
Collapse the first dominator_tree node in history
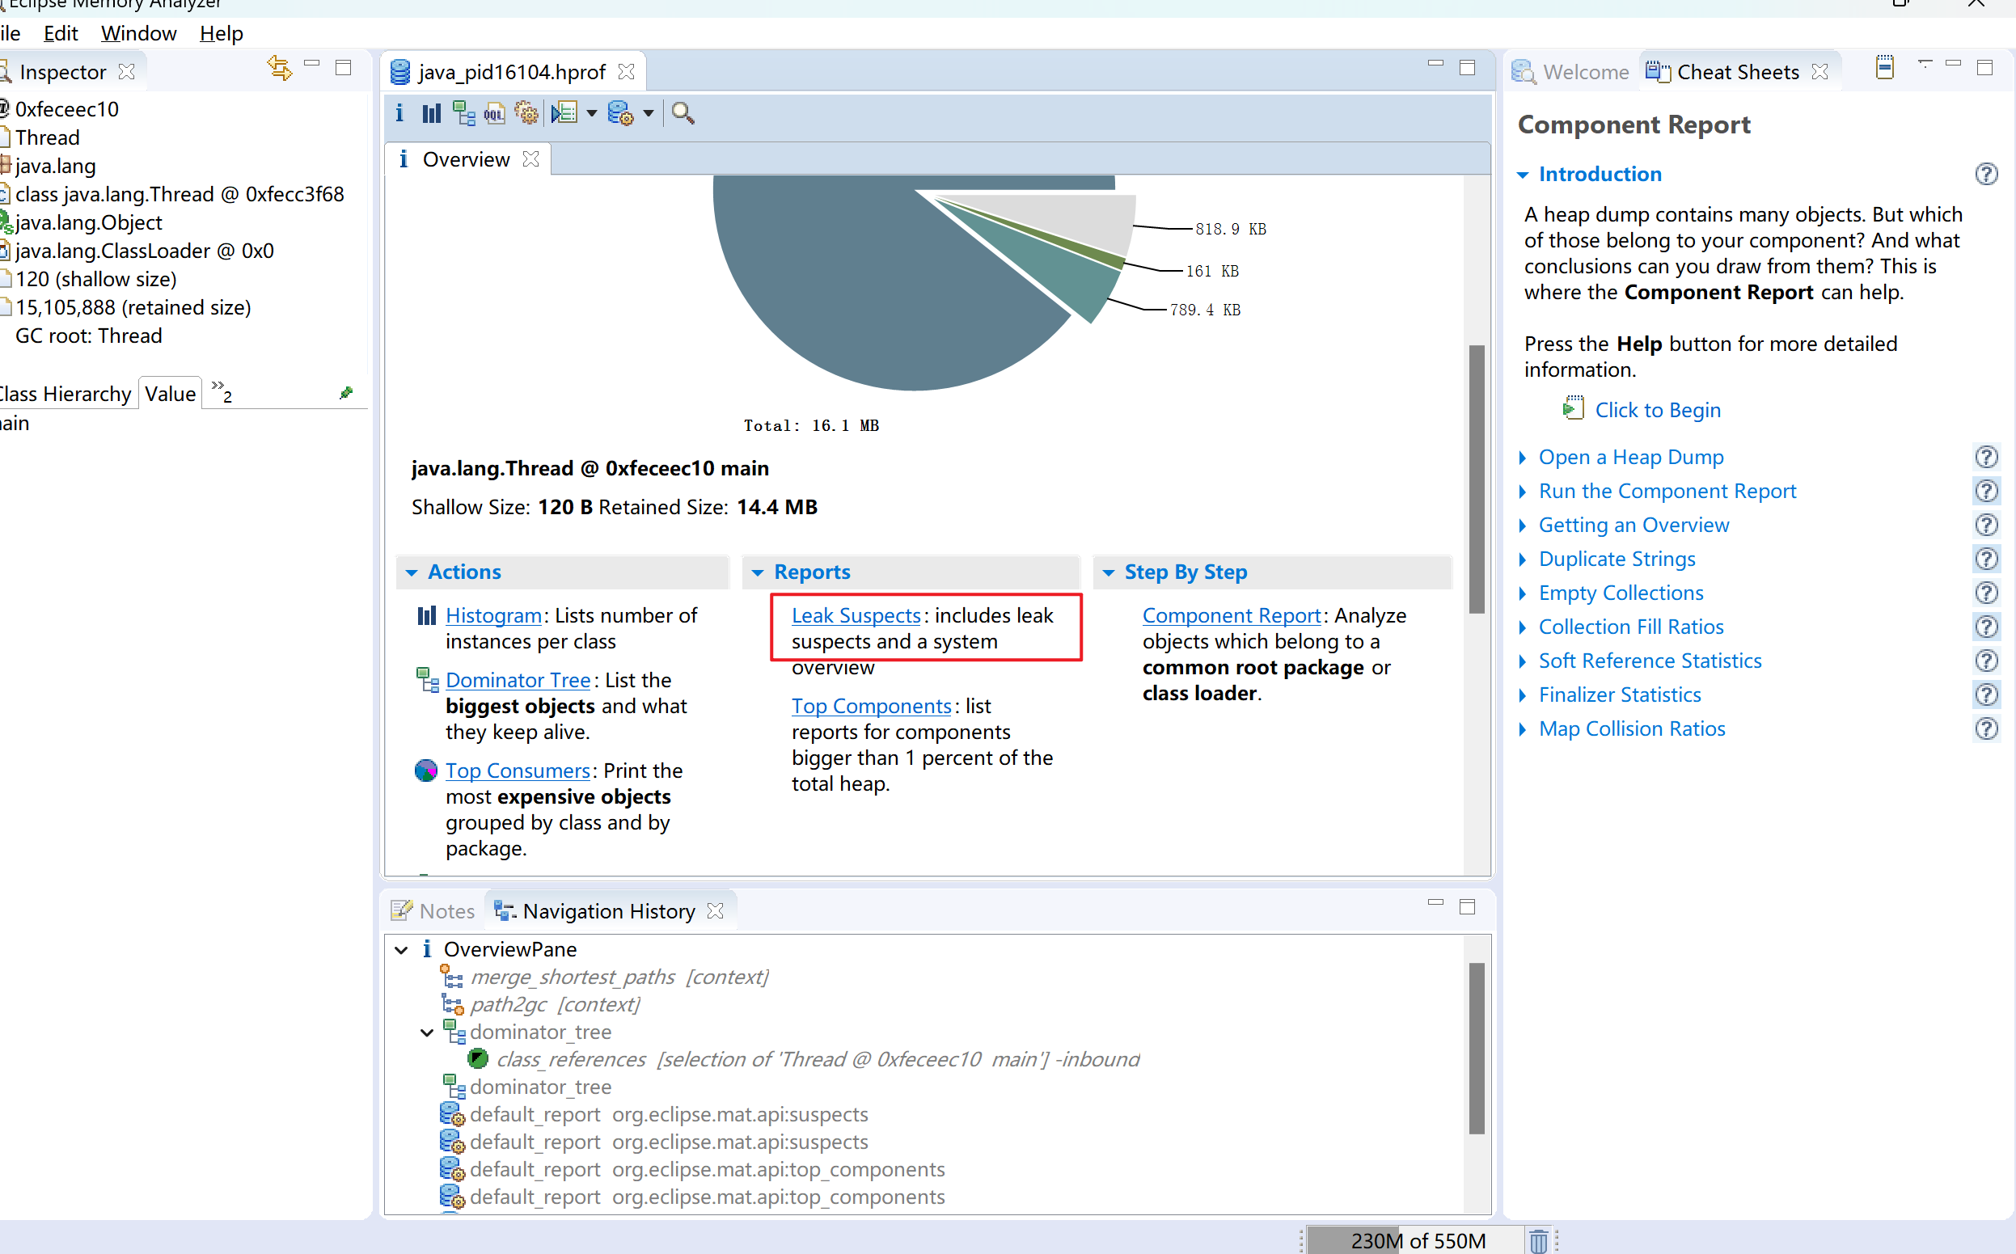(427, 1032)
